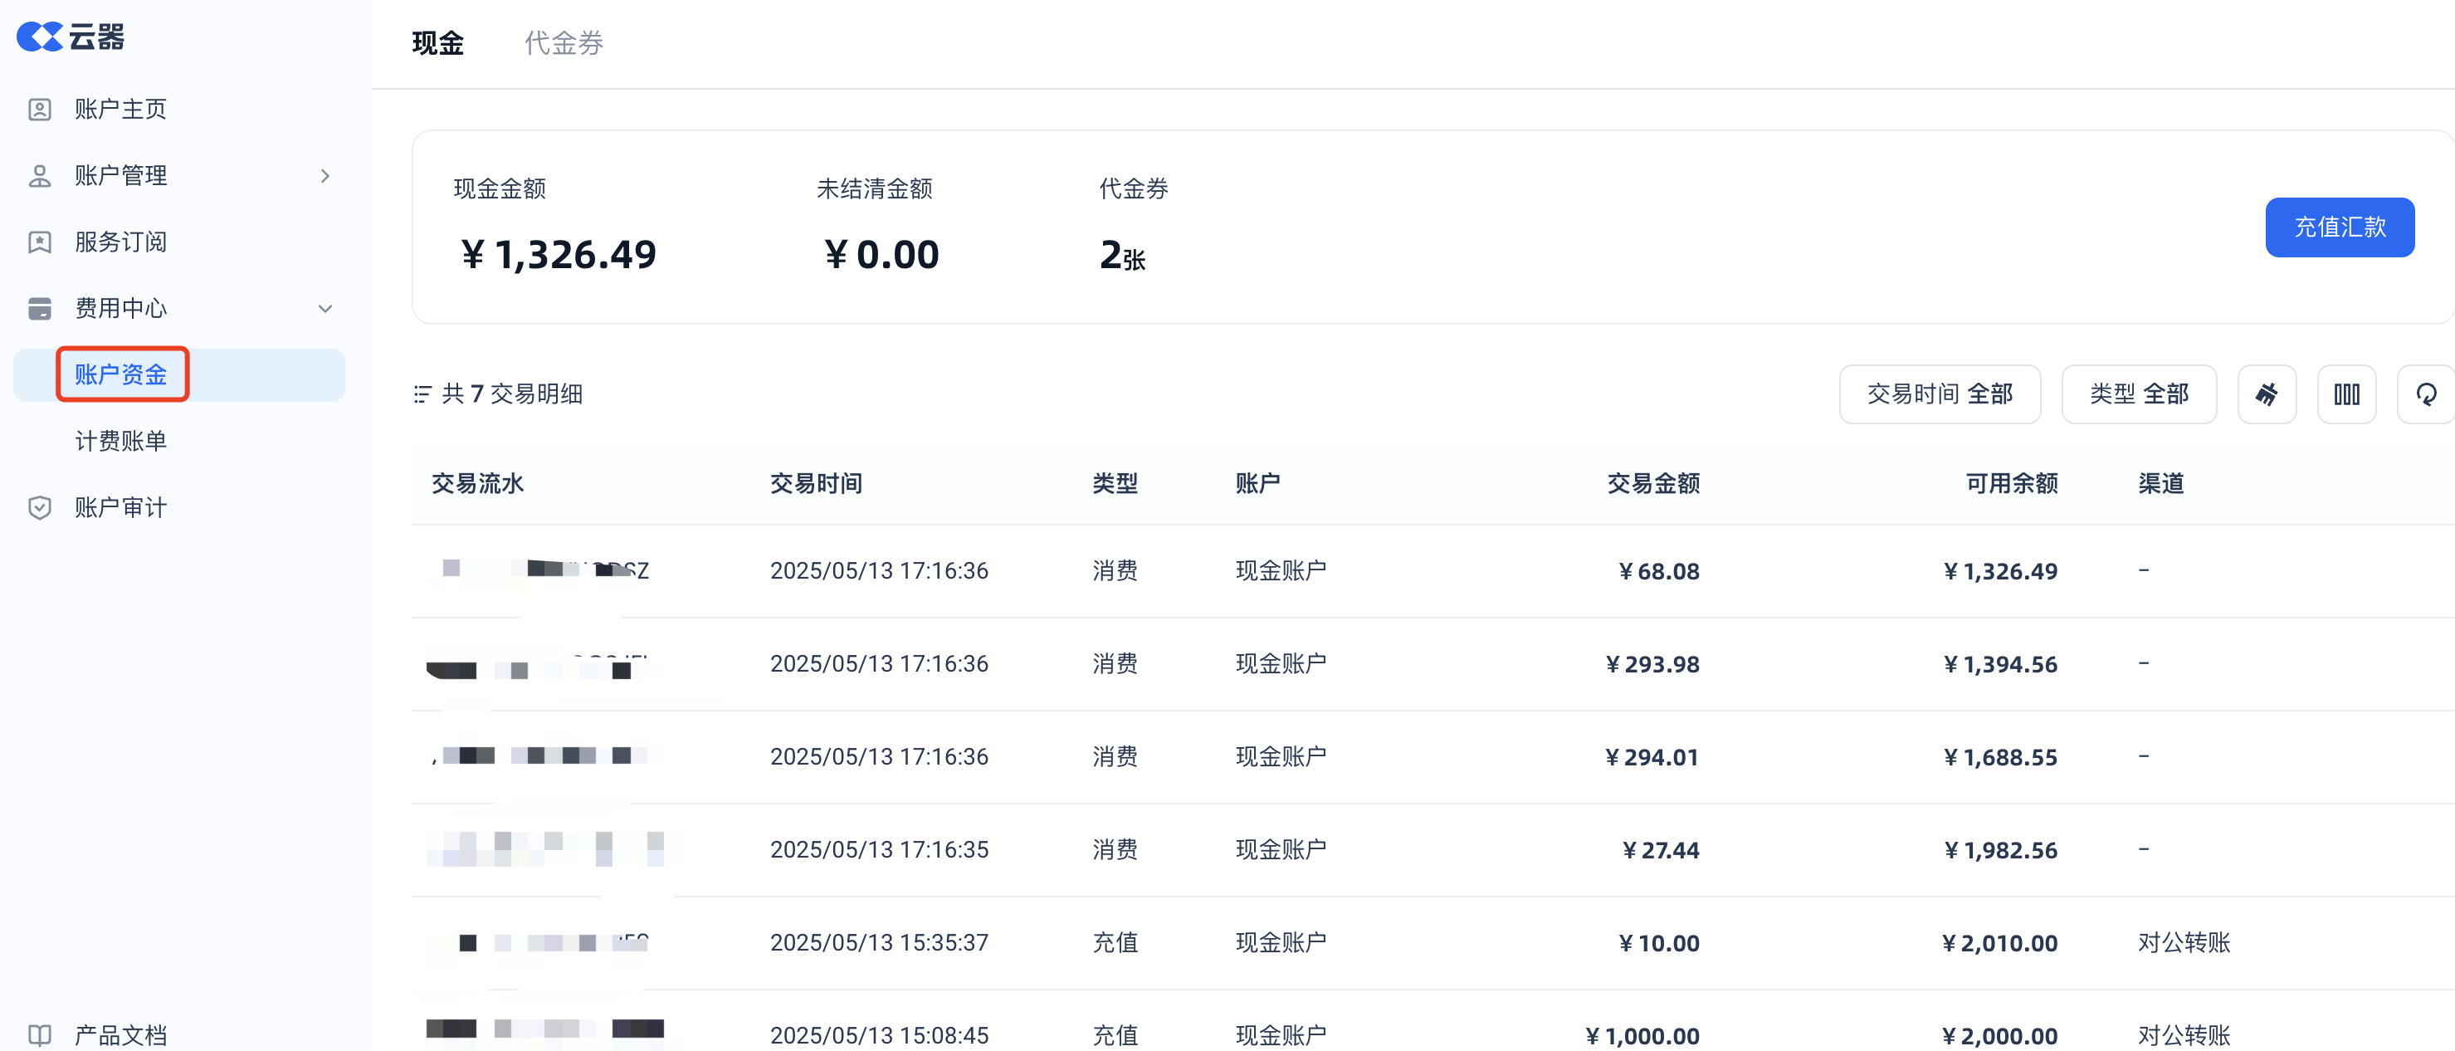Viewport: 2455px width, 1051px height.
Task: Open the column settings icon
Action: 2346,394
